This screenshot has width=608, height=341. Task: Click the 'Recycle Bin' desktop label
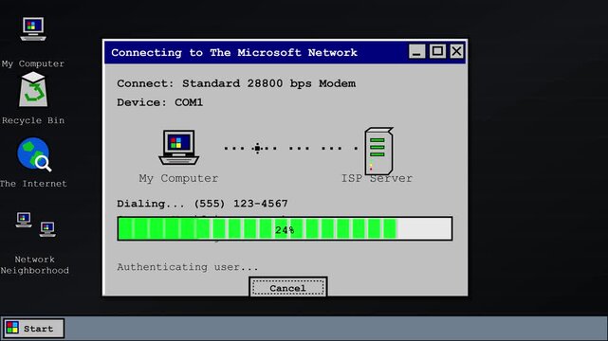tap(33, 120)
